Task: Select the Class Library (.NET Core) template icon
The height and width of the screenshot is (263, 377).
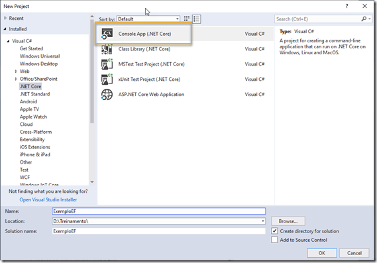Action: point(107,49)
